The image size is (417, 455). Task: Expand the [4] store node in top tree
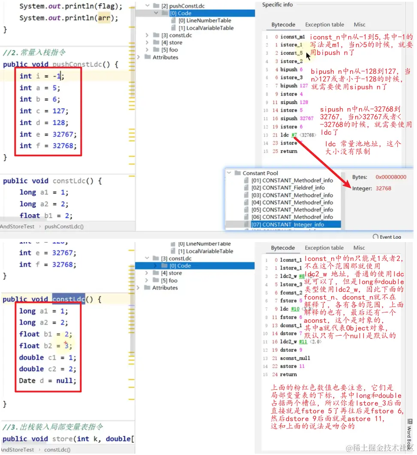147,42
